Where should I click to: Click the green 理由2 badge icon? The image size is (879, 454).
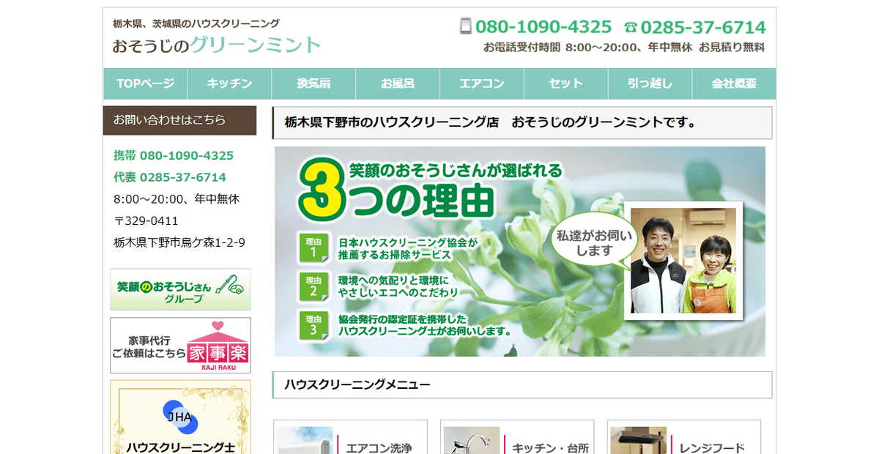point(313,286)
